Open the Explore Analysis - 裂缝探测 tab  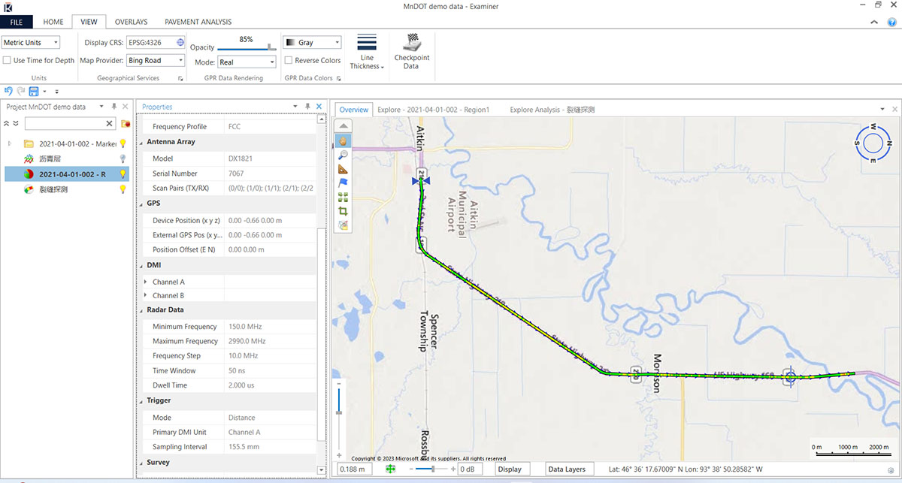pos(552,110)
